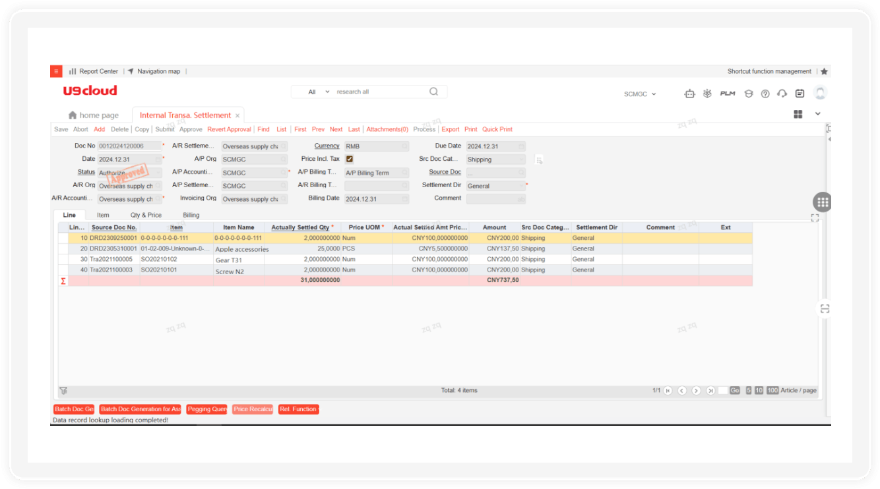The image size is (880, 489).
Task: Open the PLM module icon
Action: click(727, 94)
